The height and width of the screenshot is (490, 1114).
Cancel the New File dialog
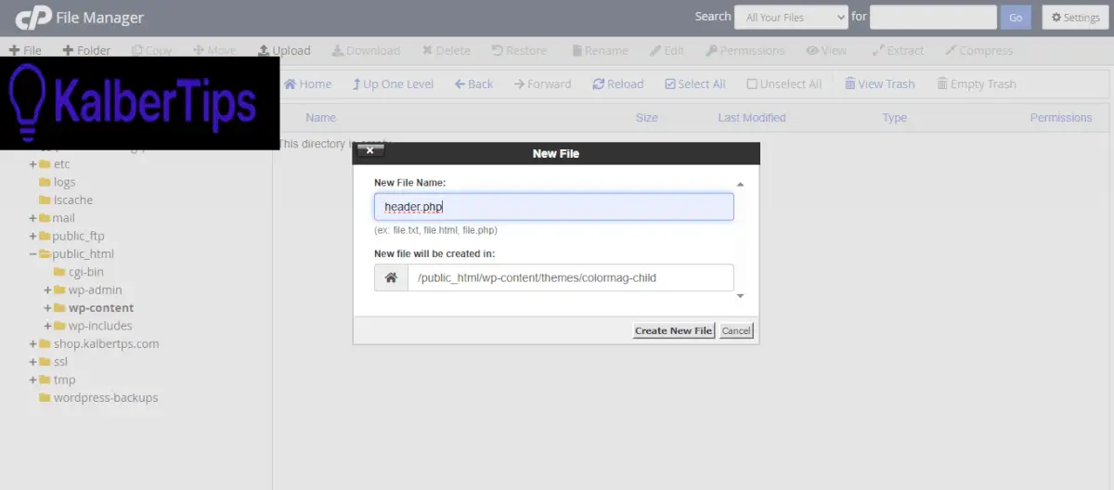[736, 330]
